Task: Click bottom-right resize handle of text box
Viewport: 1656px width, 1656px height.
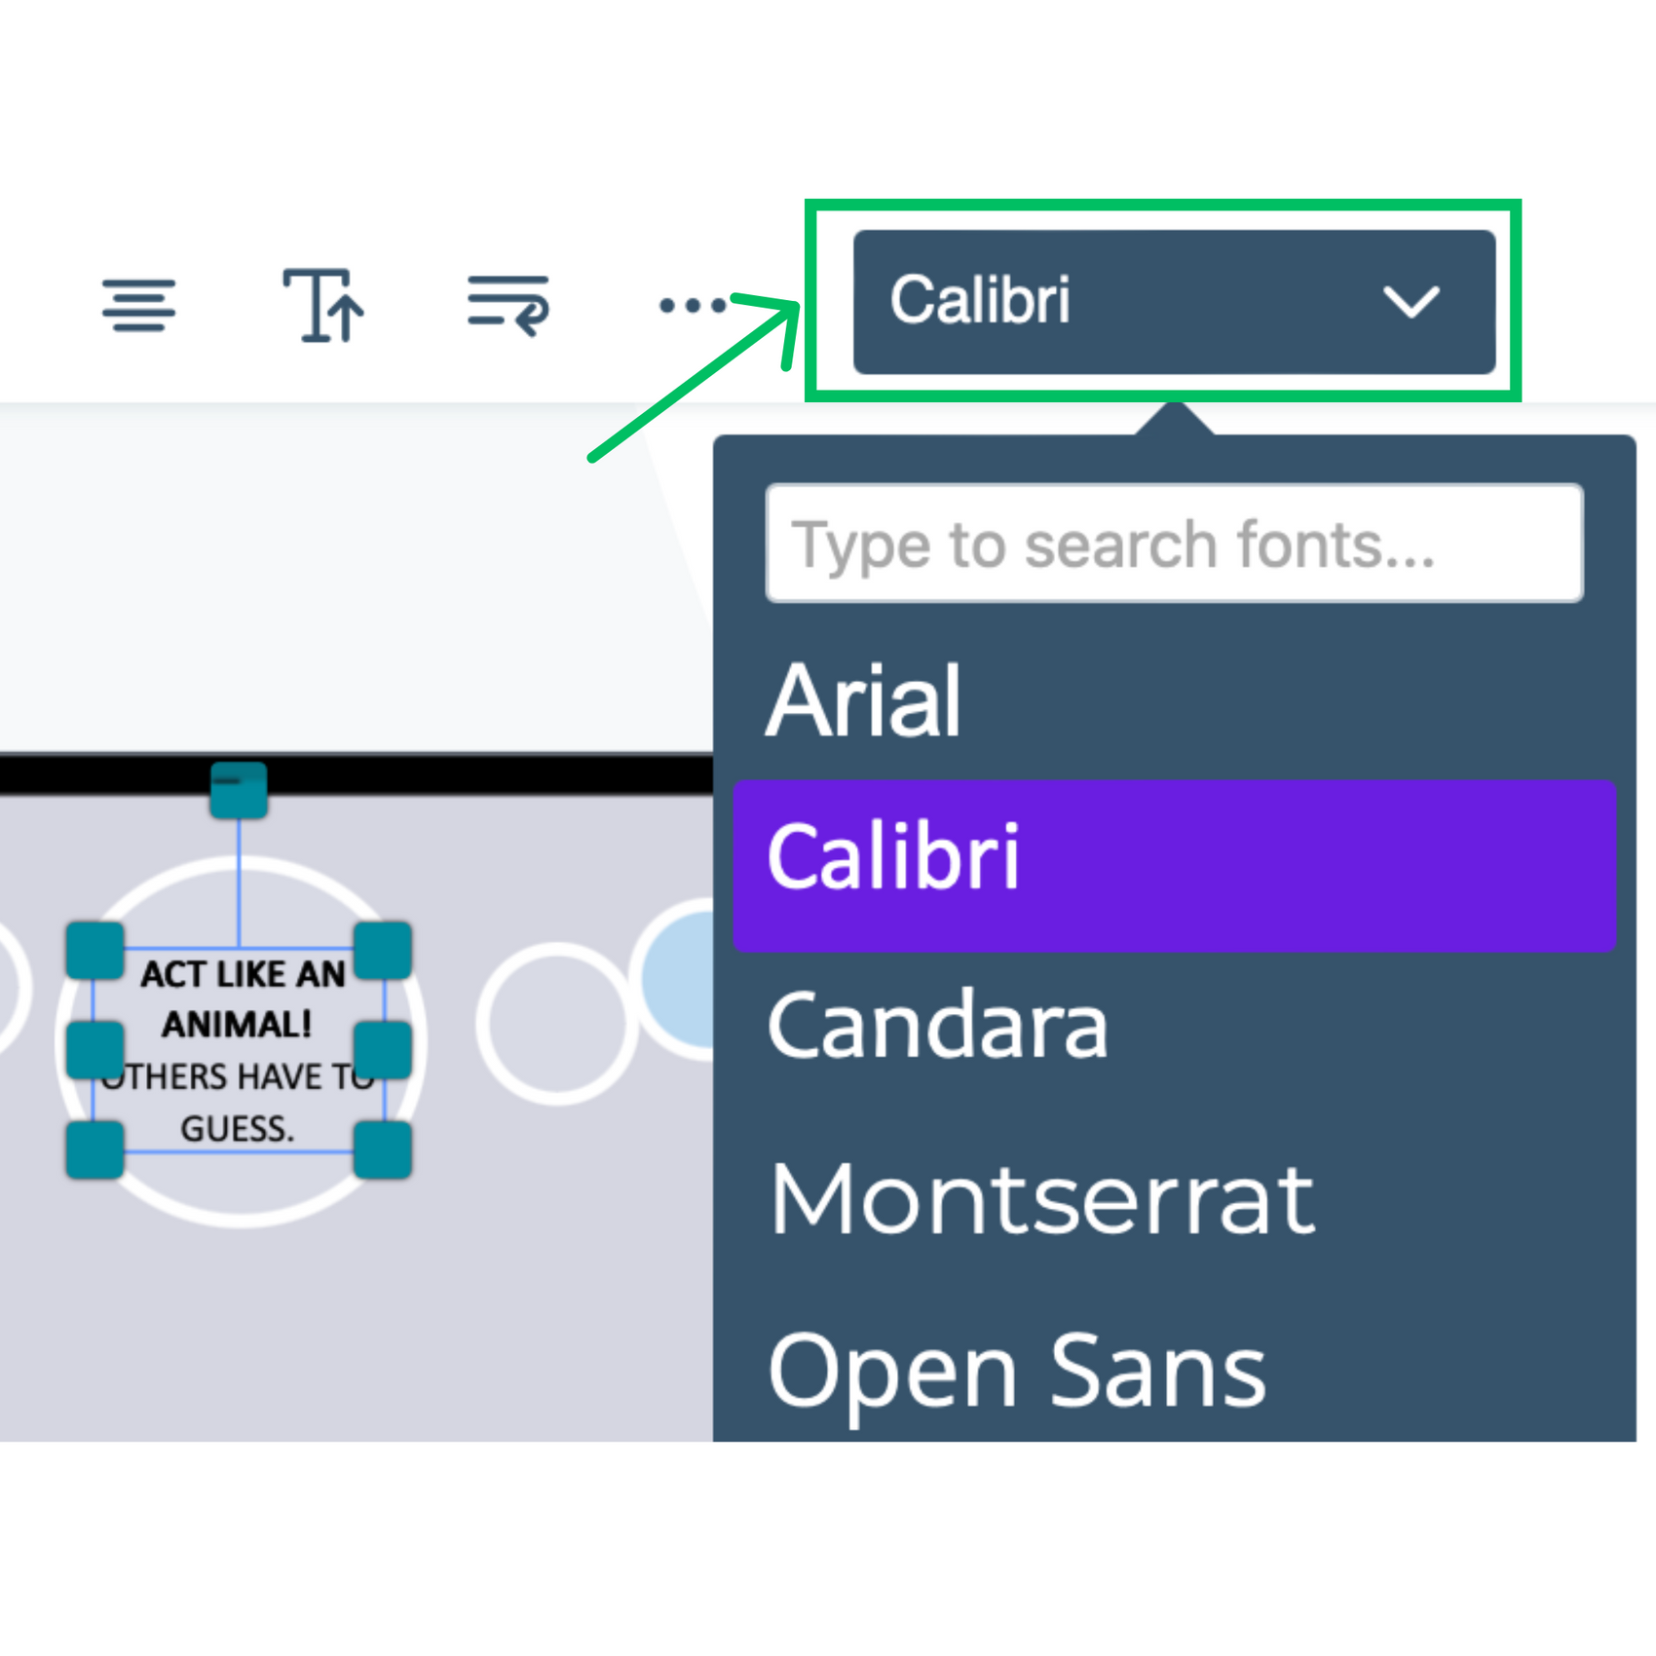Action: 383,1149
